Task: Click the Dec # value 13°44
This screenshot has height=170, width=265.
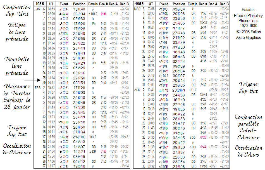Action: pos(203,95)
